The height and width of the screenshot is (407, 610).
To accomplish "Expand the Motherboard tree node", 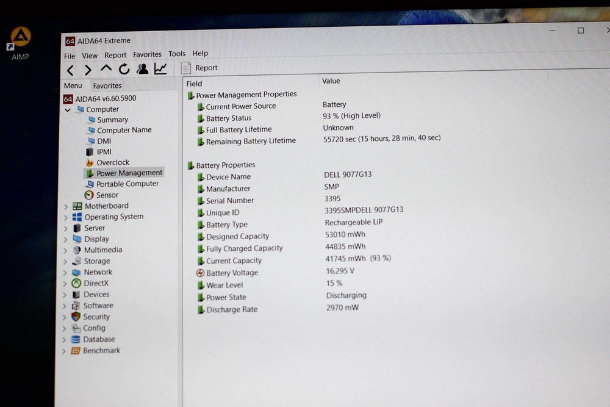I will click(x=66, y=207).
